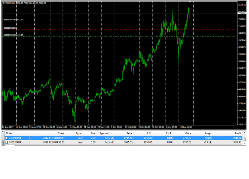
Task: Click the current price tag 7766.00 on price axis
Action: [242, 13]
